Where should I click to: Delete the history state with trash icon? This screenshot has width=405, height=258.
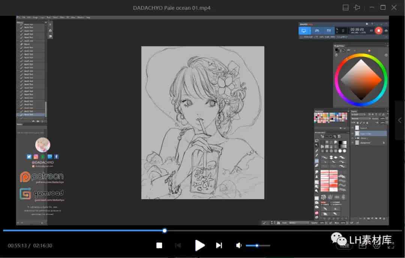coord(42,121)
